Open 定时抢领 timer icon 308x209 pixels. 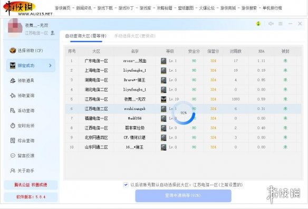[x=13, y=126]
